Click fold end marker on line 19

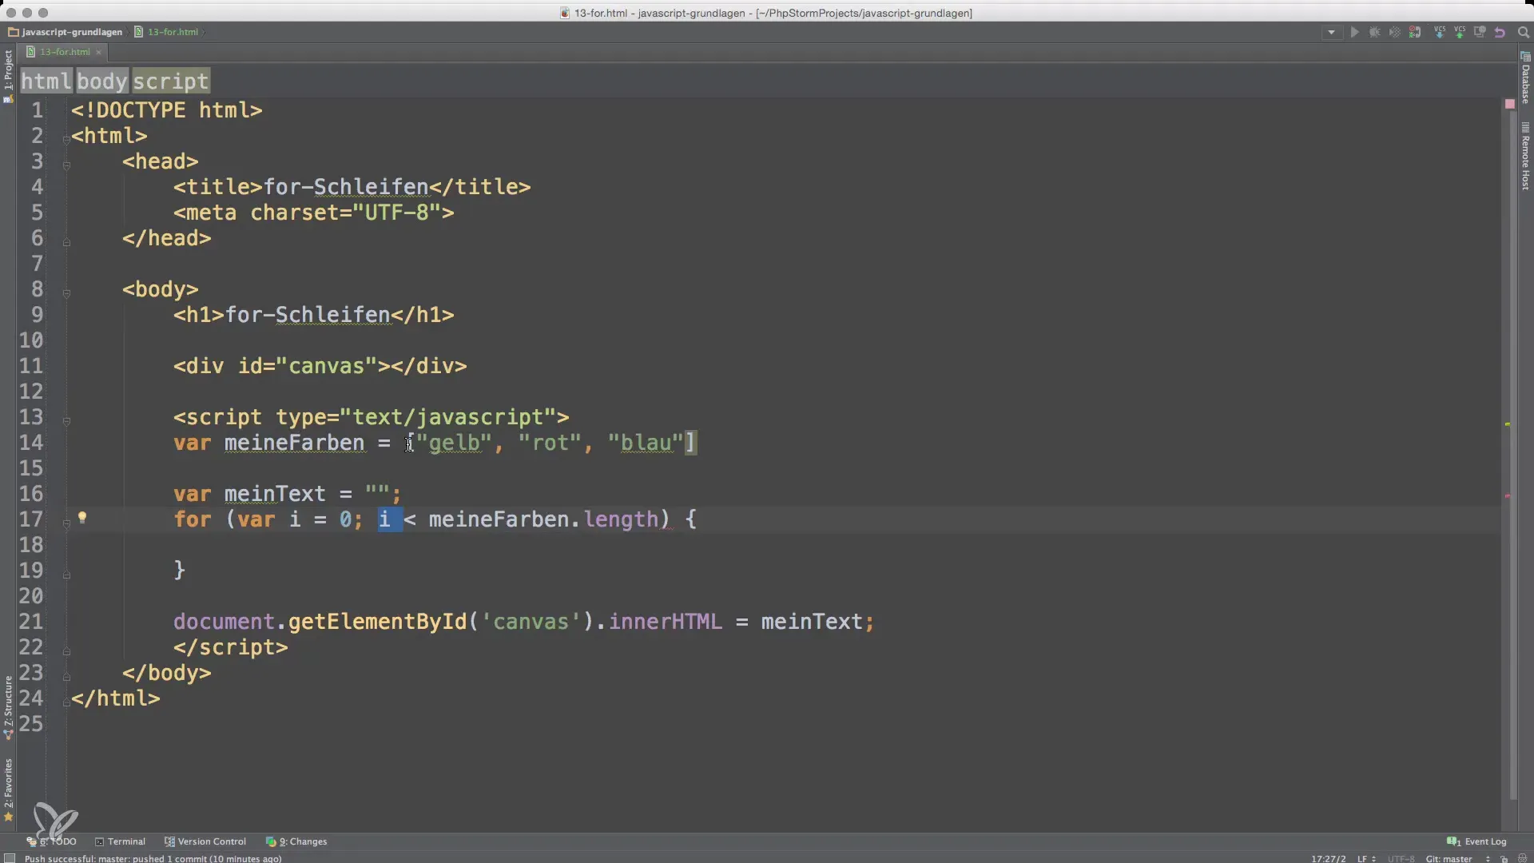[x=66, y=575]
